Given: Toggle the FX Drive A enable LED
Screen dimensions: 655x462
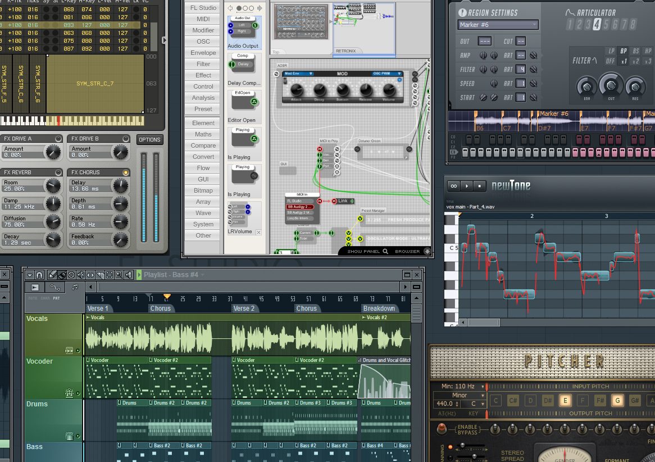Looking at the screenshot, I should click(x=58, y=139).
